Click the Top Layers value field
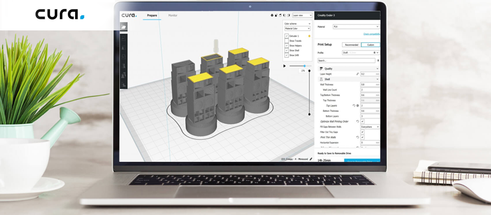The height and width of the screenshot is (215, 491). coord(370,106)
